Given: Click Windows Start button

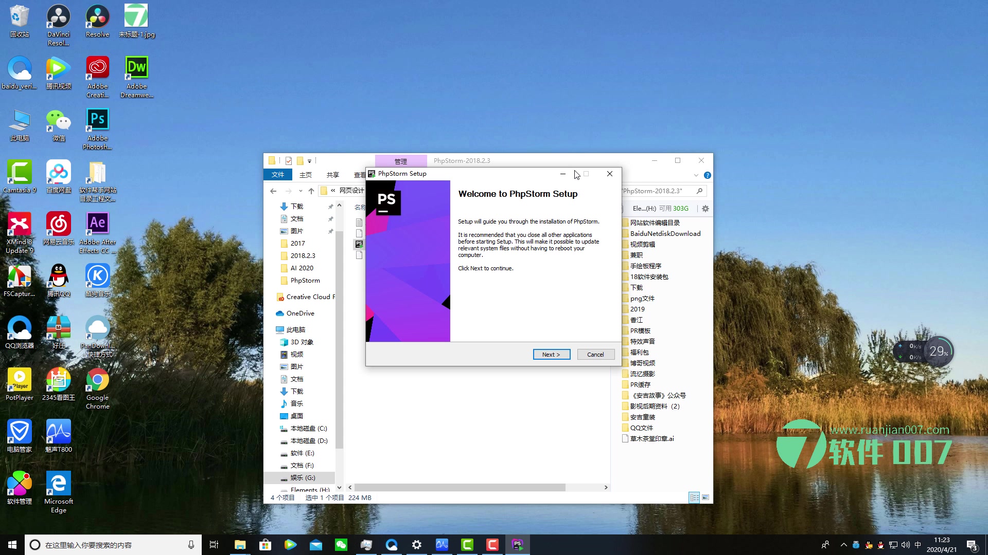Looking at the screenshot, I should coord(12,545).
